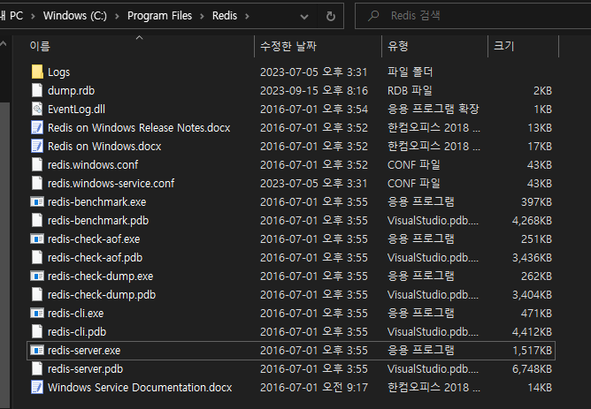This screenshot has width=591, height=409.
Task: Select the redis-check-dump.pdb file icon
Action: [37, 295]
